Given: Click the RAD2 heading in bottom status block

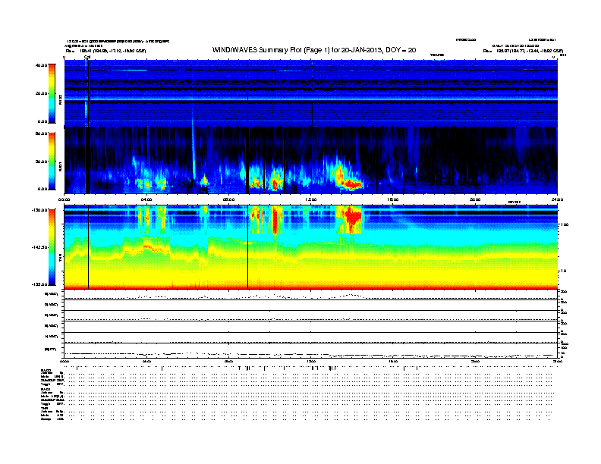Looking at the screenshot, I should 46,370.
